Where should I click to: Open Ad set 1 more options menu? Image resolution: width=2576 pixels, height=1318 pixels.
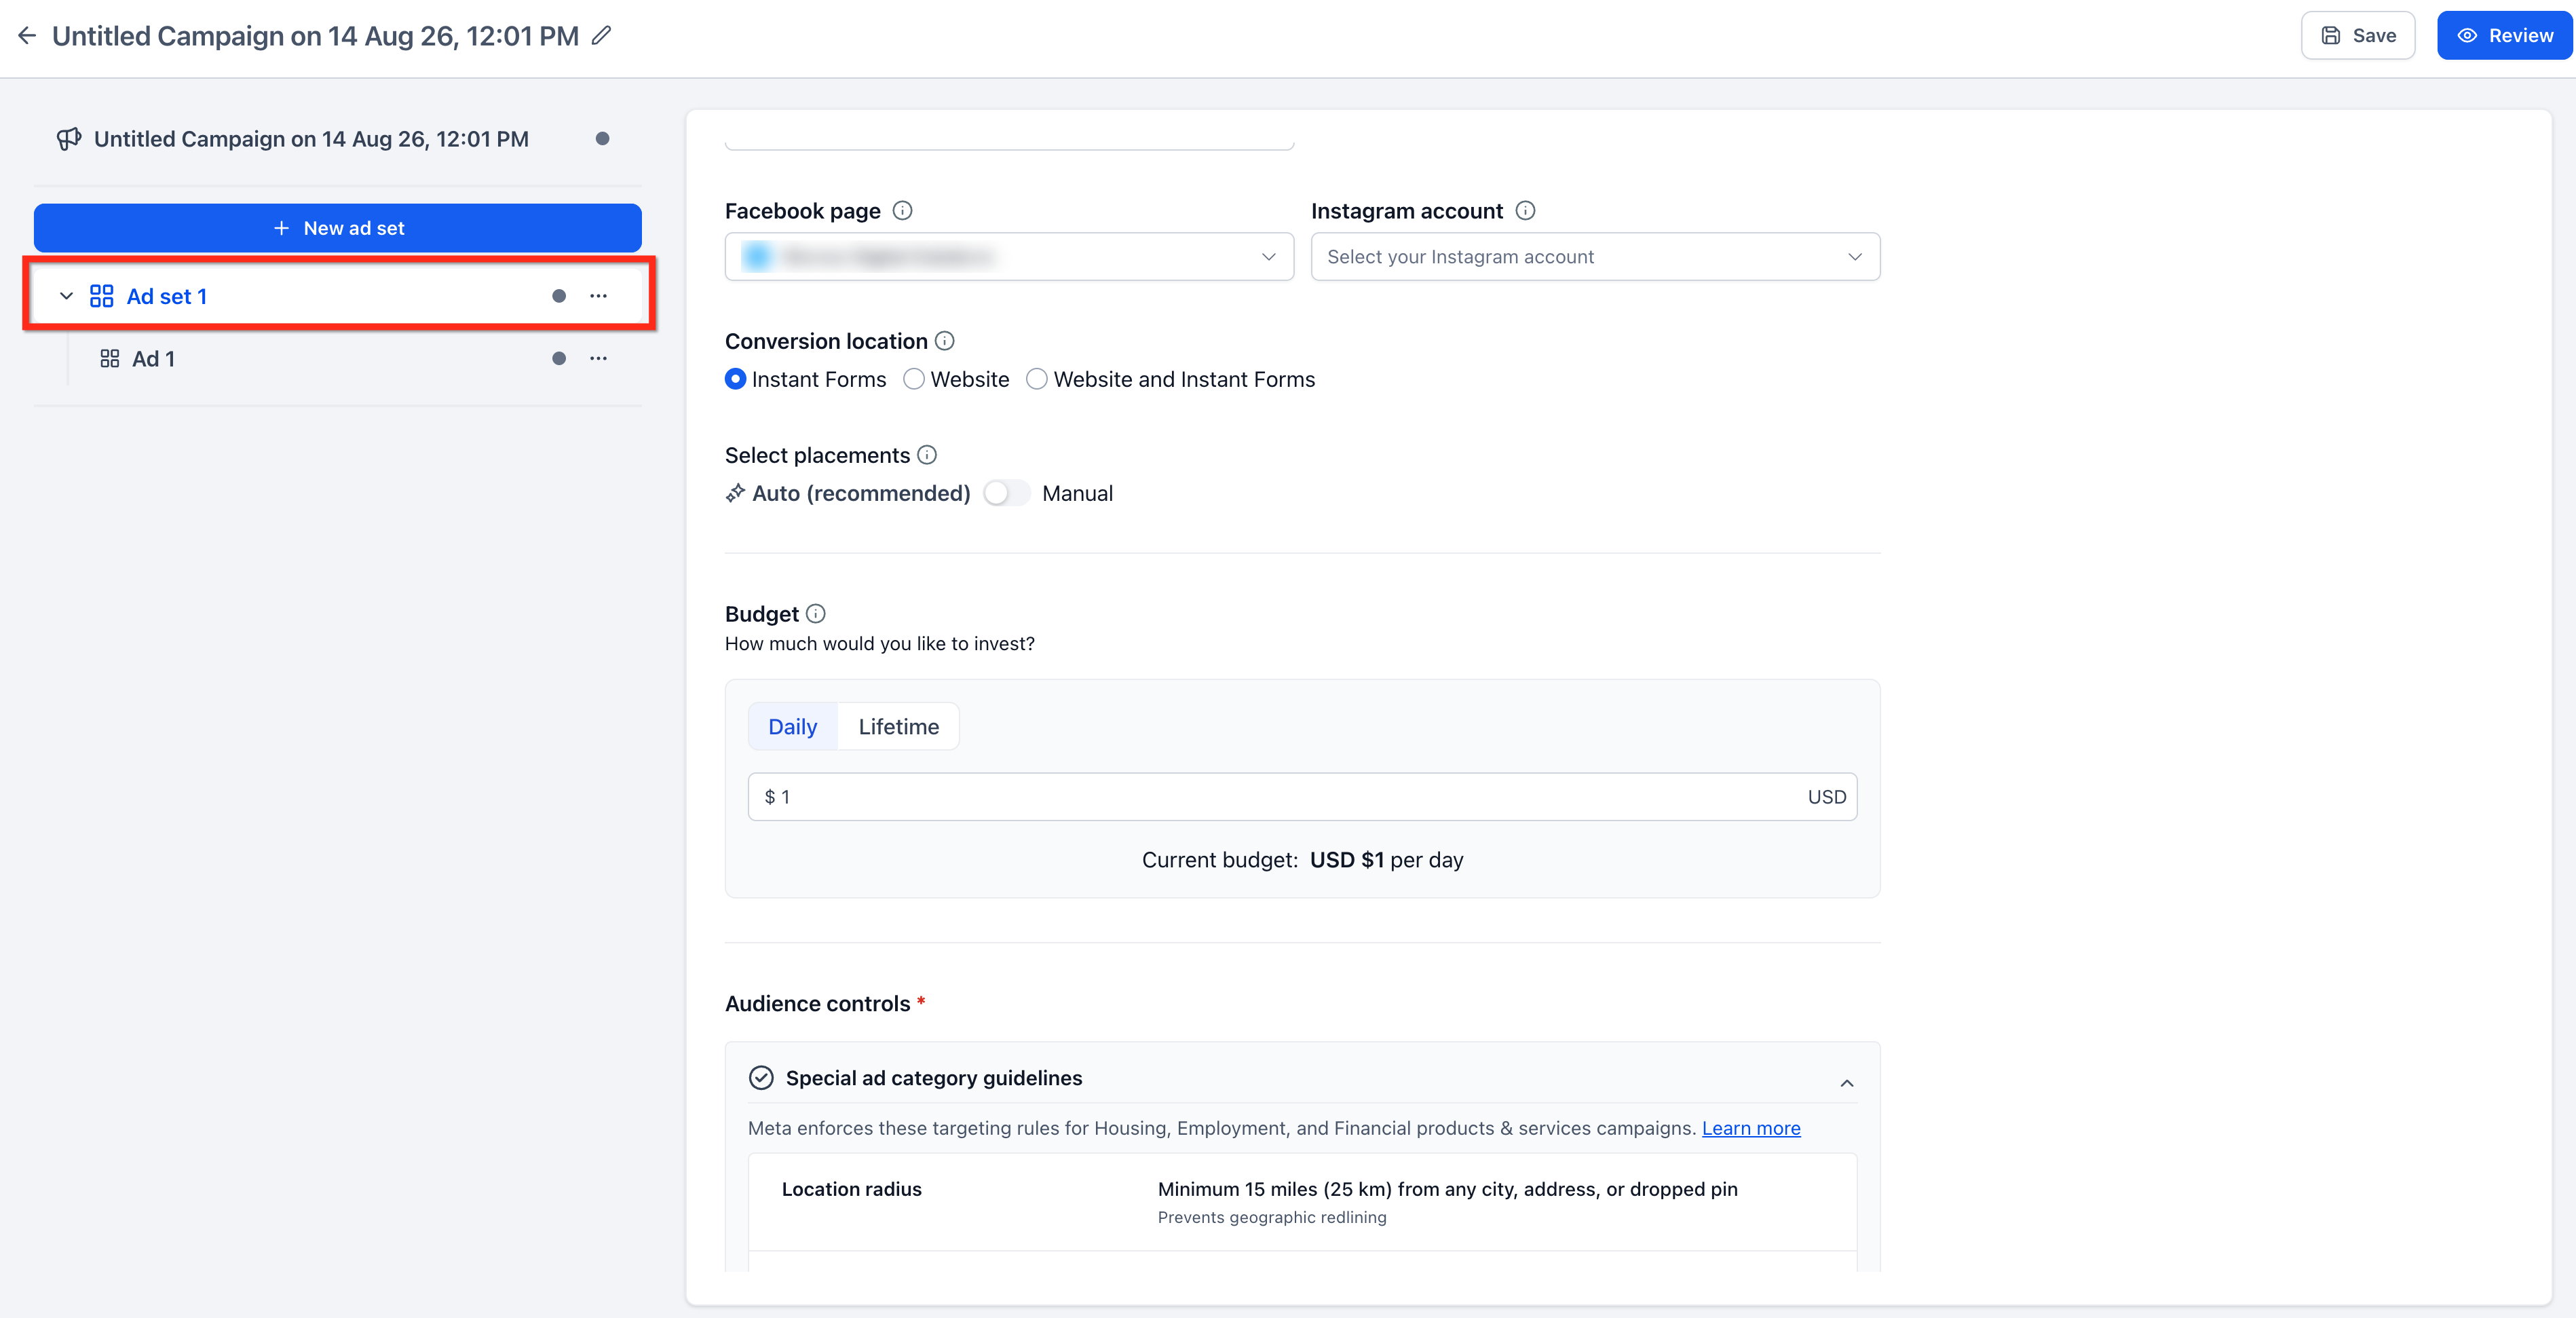click(598, 296)
